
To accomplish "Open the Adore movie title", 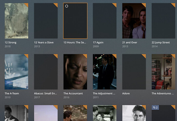I will (x=126, y=94).
